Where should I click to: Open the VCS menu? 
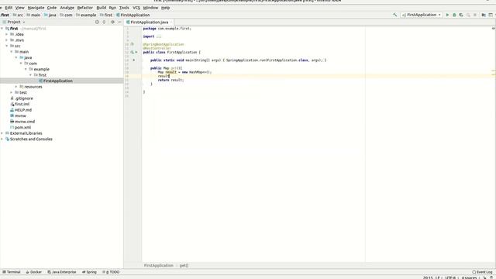(136, 8)
